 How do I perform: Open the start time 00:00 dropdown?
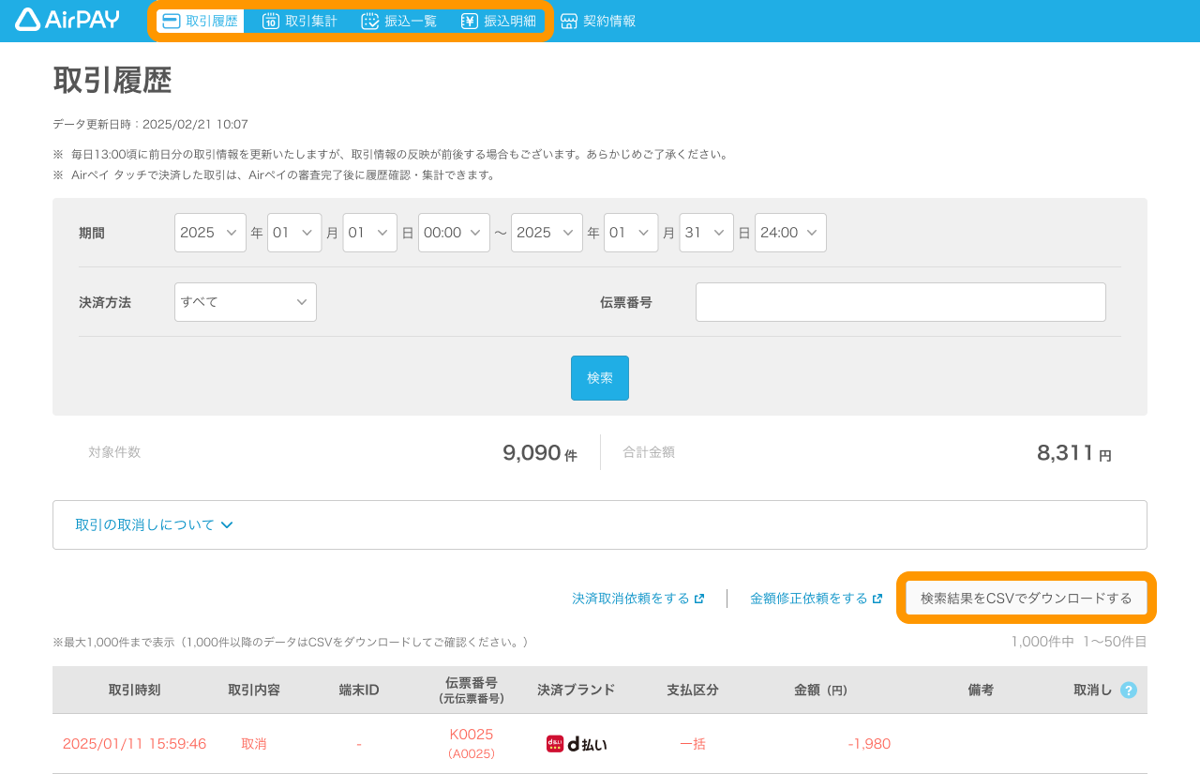click(454, 233)
